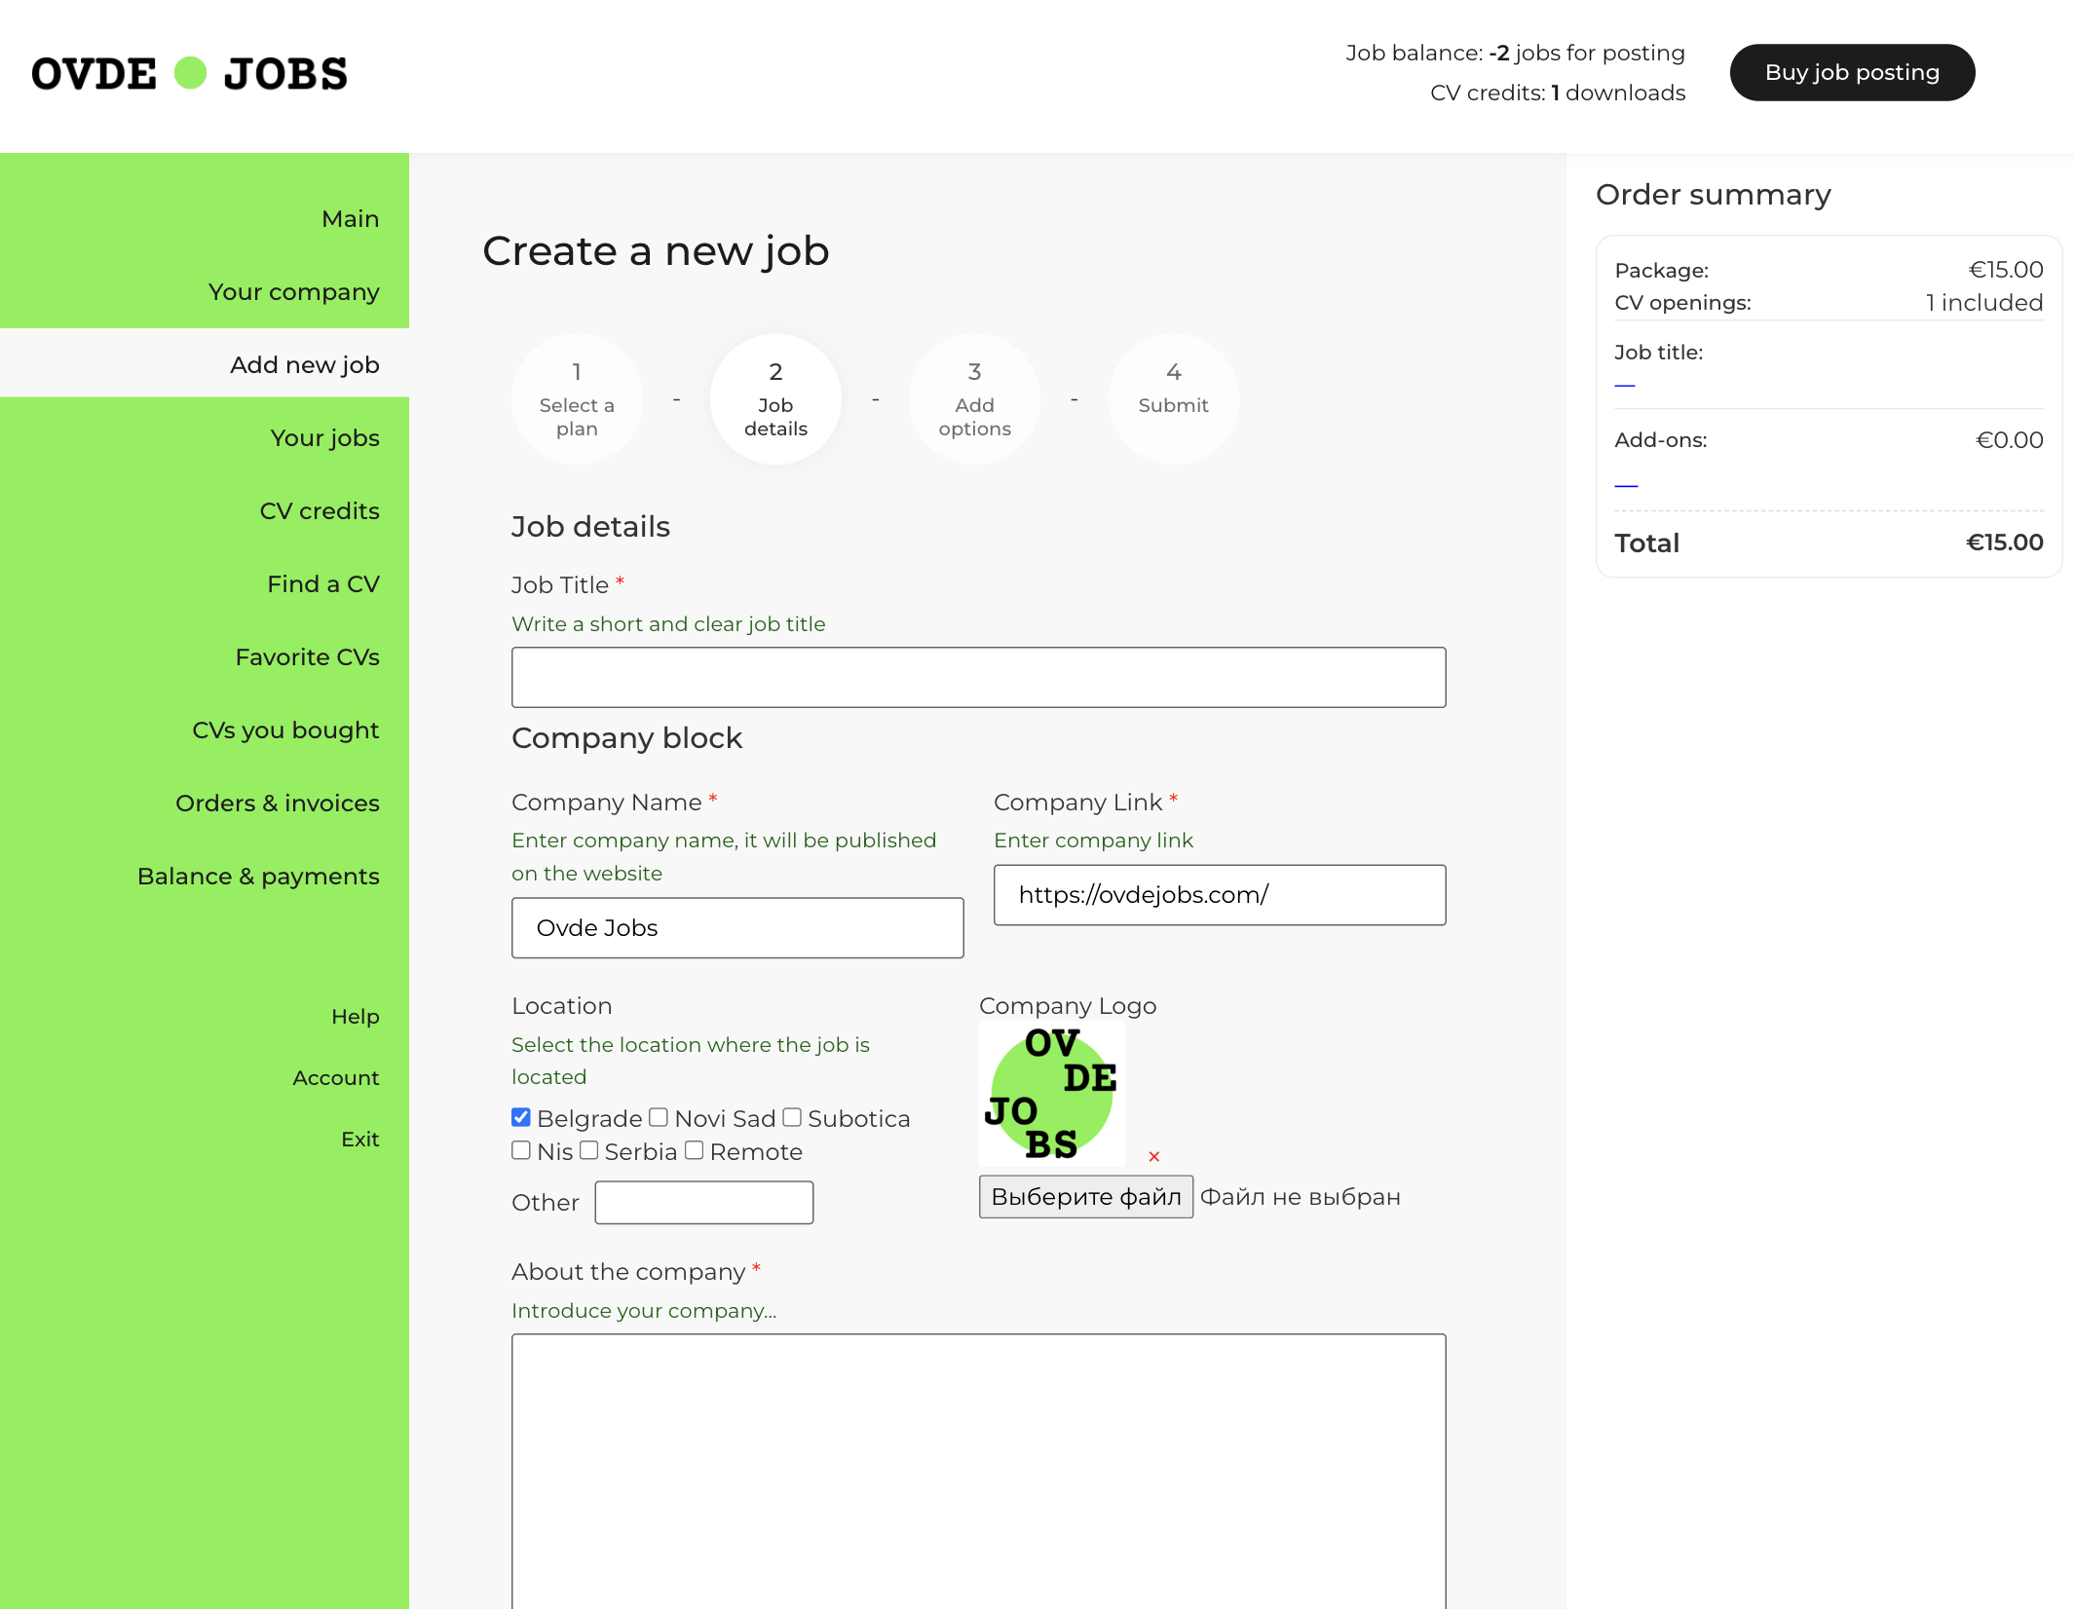Remove company logo with red X
This screenshot has width=2075, height=1609.
pos(1153,1157)
